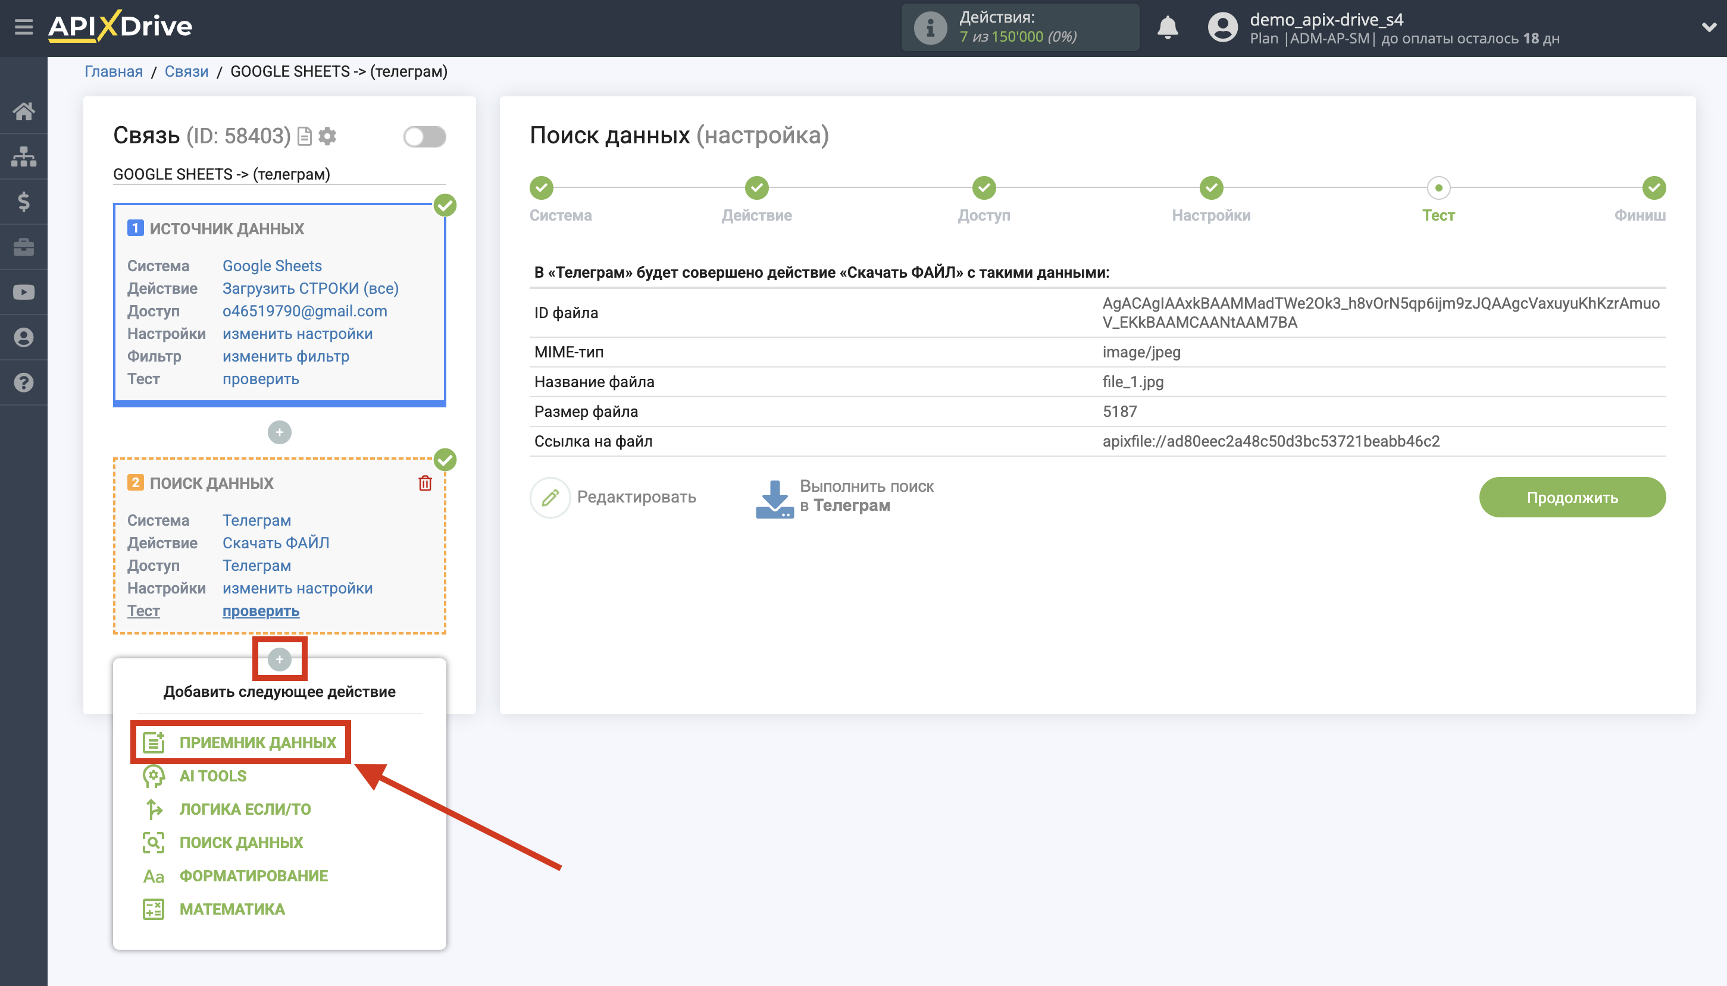This screenshot has height=986, width=1727.
Task: Open the hamburger navigation menu
Action: pos(24,27)
